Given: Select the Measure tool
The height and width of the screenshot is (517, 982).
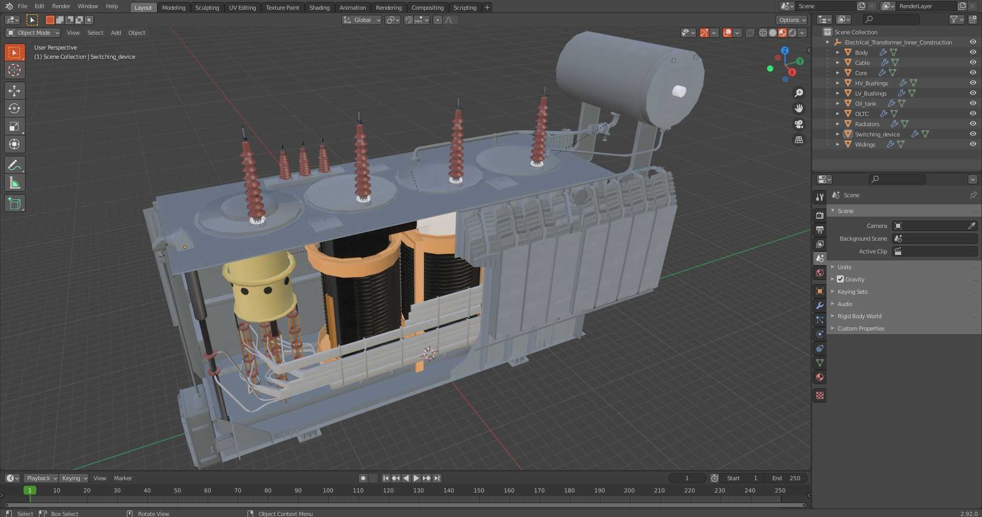Looking at the screenshot, I should (x=14, y=183).
